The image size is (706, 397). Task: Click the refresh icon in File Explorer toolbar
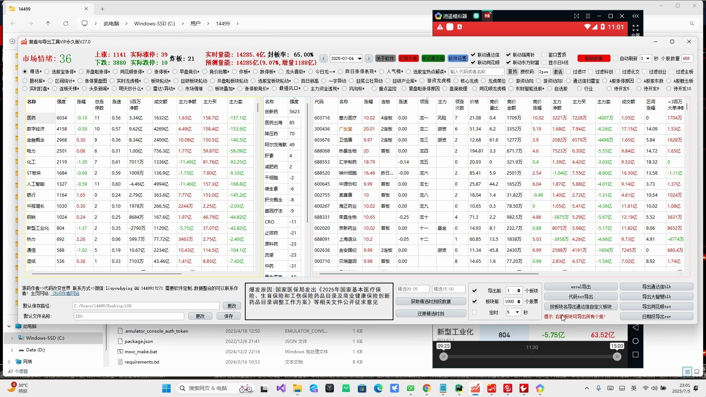[x=66, y=23]
